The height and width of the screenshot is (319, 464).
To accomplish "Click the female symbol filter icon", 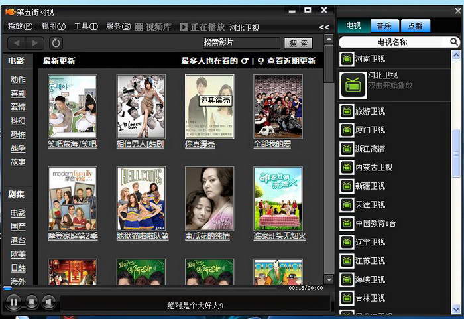I will click(261, 61).
